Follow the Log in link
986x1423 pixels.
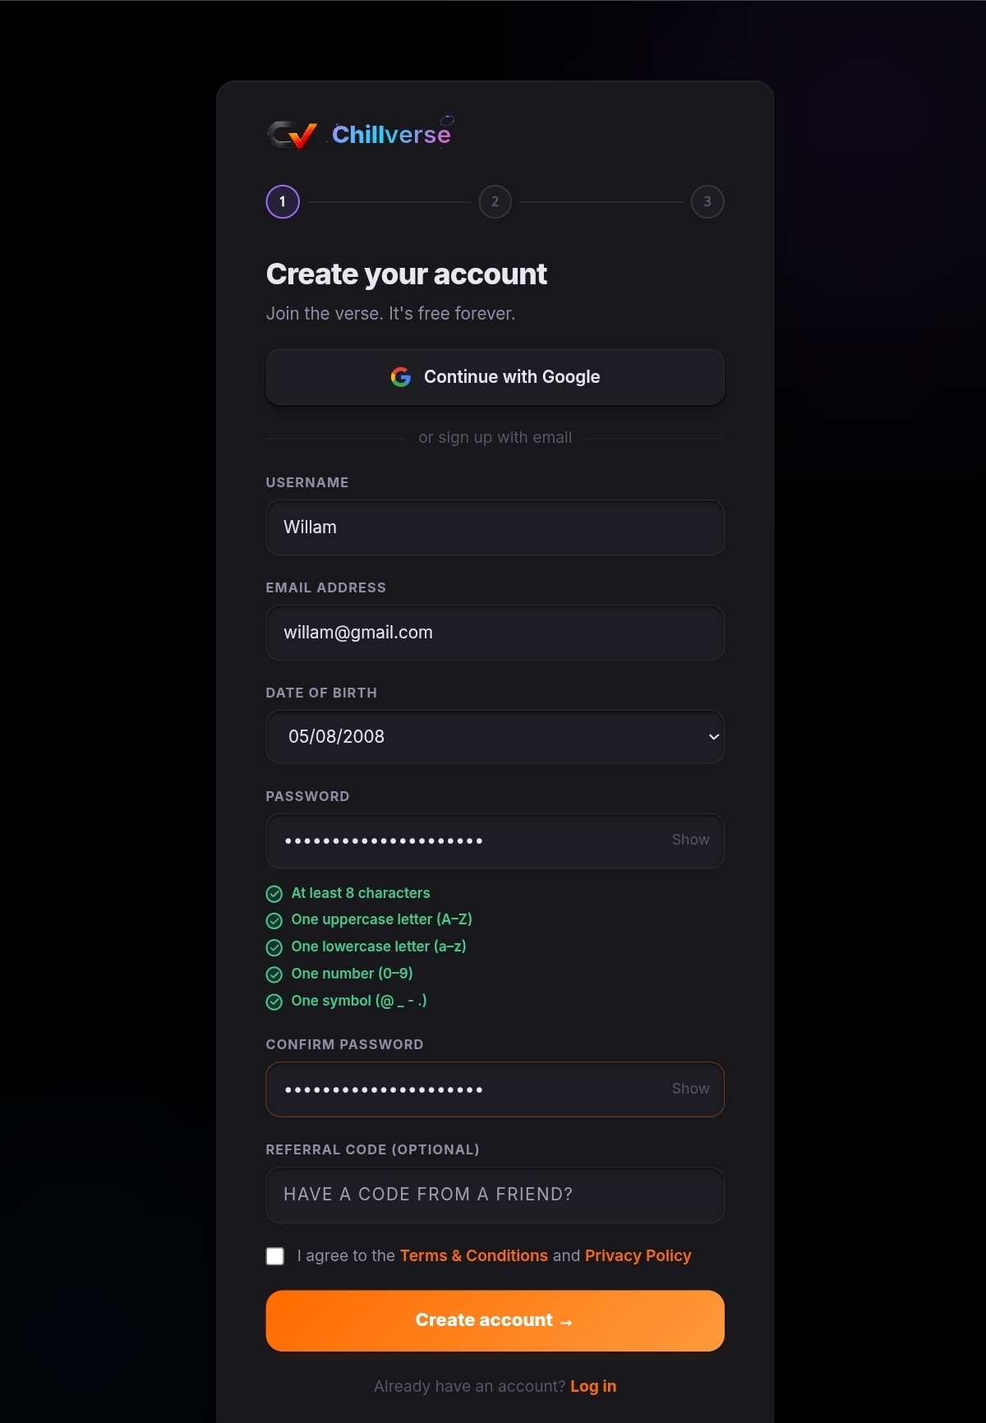pyautogui.click(x=593, y=1387)
